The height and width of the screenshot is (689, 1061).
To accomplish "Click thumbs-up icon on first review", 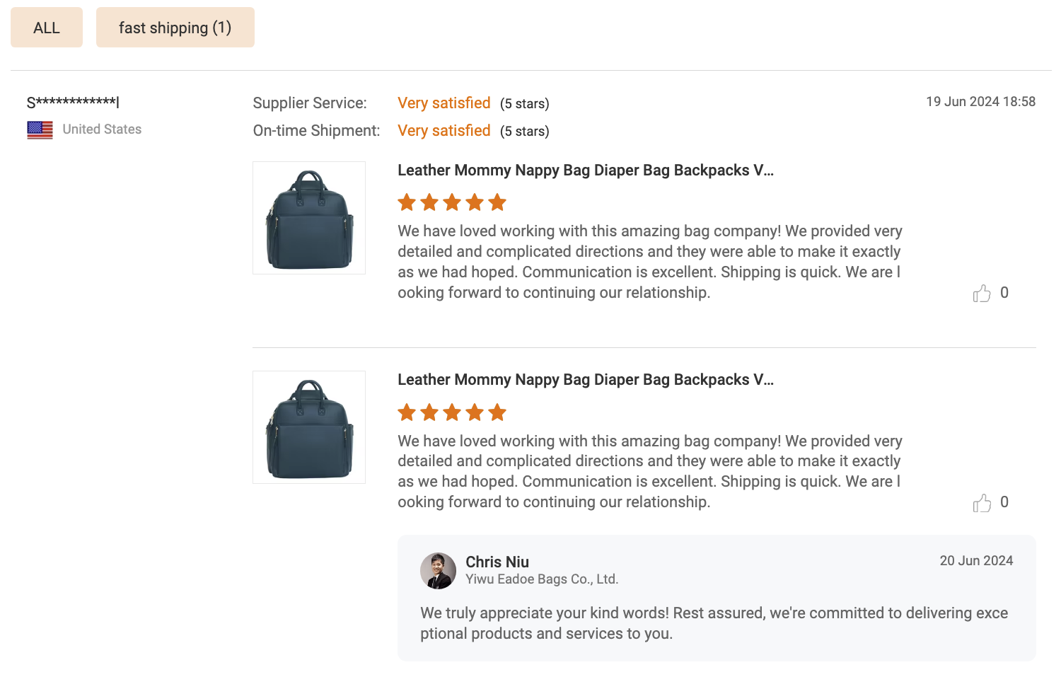I will 982,293.
